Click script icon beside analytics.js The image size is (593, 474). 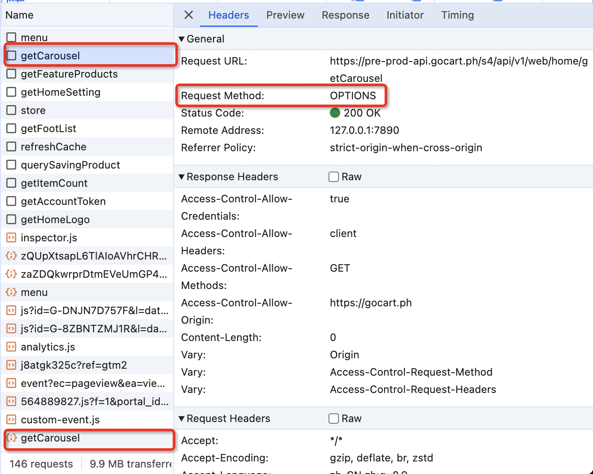point(11,347)
